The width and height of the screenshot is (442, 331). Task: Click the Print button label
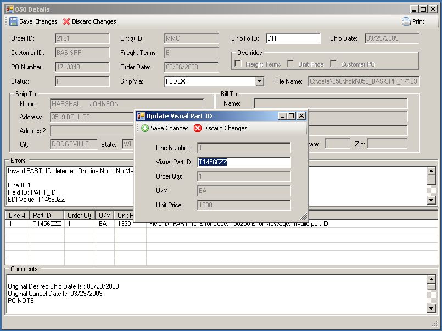tap(418, 21)
